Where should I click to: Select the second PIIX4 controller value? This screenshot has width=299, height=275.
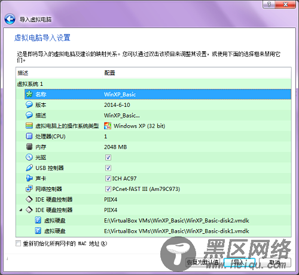[111, 210]
